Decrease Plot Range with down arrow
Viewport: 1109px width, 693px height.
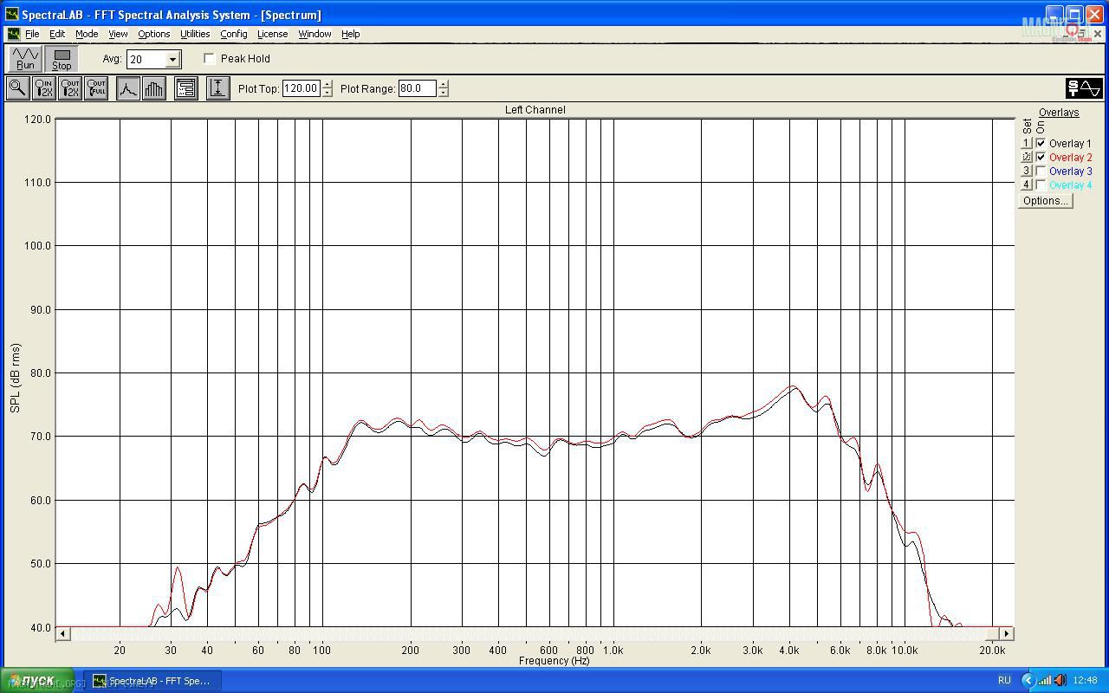[x=444, y=93]
